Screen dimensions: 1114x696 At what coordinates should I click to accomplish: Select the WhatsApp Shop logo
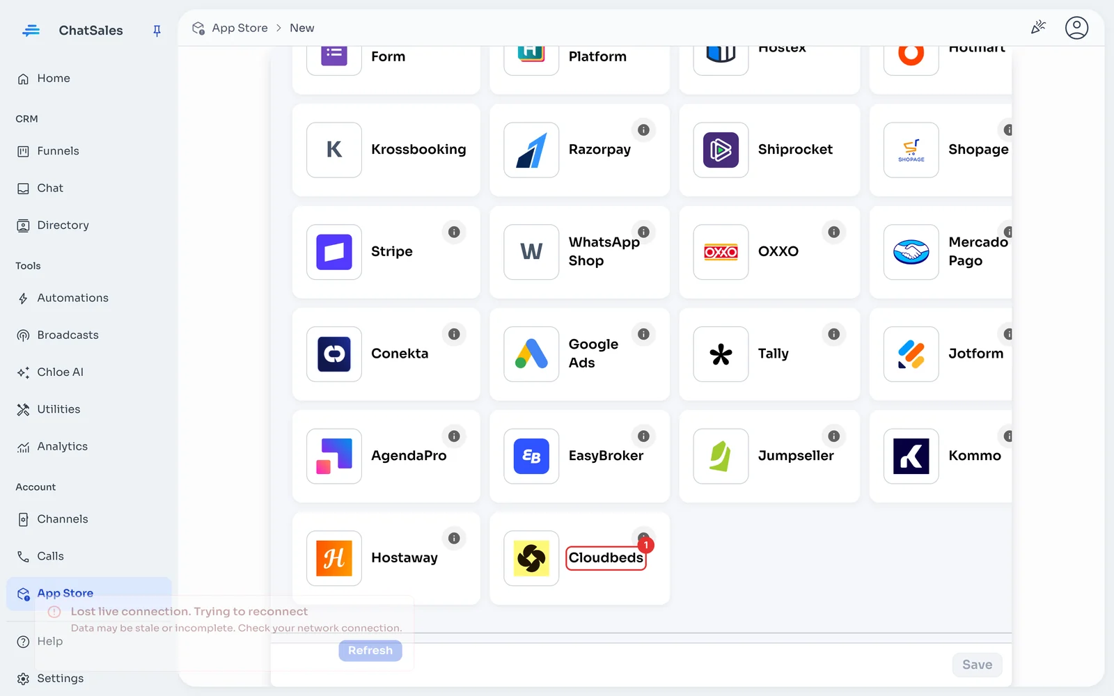tap(531, 252)
